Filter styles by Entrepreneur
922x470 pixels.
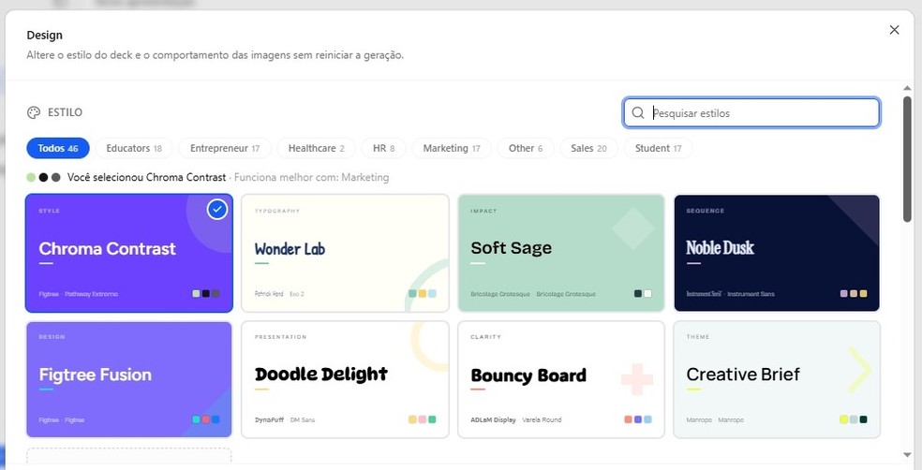225,148
